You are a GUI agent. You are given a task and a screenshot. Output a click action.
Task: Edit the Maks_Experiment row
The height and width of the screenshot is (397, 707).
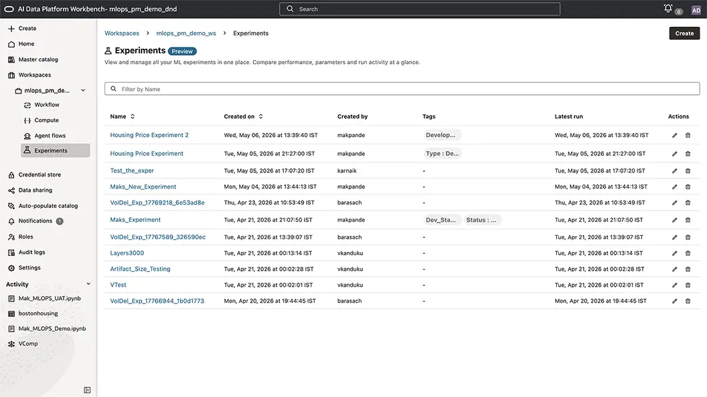[675, 220]
